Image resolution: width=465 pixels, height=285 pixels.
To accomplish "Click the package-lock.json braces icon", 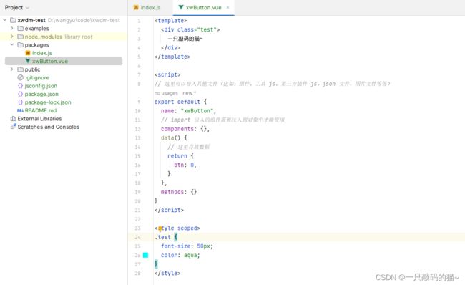I will point(20,102).
